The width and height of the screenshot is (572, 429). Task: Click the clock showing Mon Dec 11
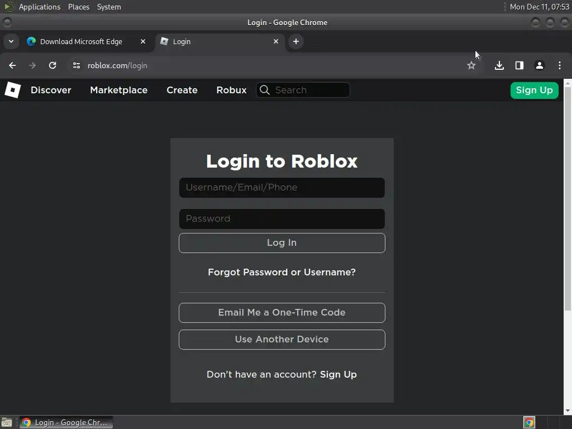tap(539, 7)
